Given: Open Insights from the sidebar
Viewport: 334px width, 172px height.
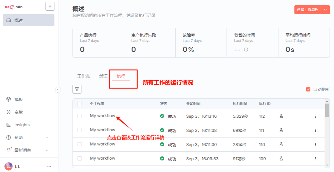Looking at the screenshot, I should (x=22, y=125).
